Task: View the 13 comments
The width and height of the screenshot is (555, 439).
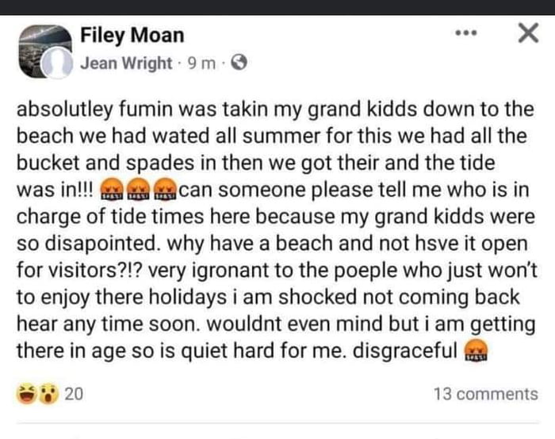Action: coord(485,394)
